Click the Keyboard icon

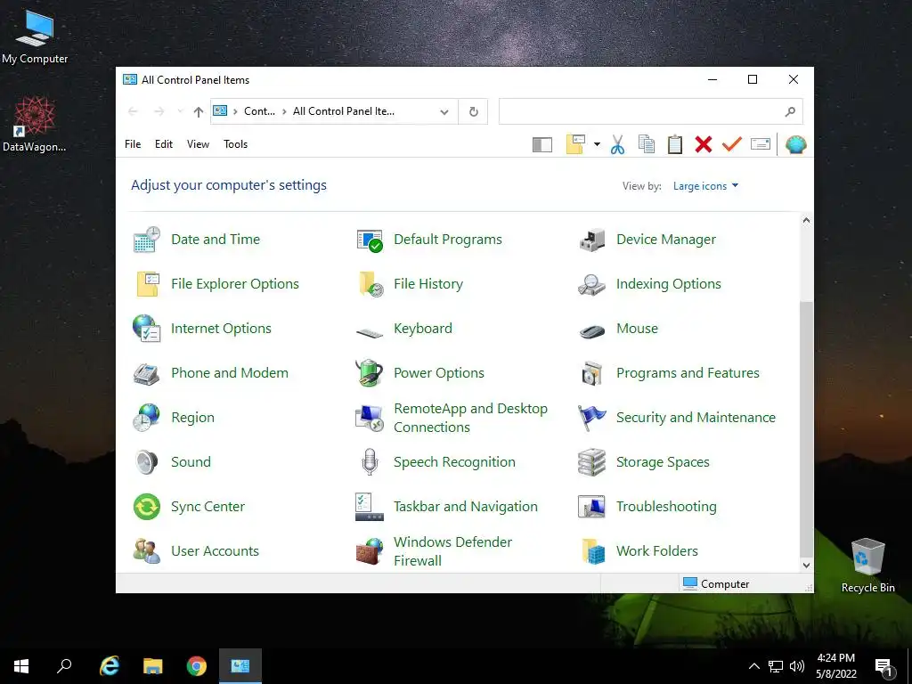[x=370, y=332]
